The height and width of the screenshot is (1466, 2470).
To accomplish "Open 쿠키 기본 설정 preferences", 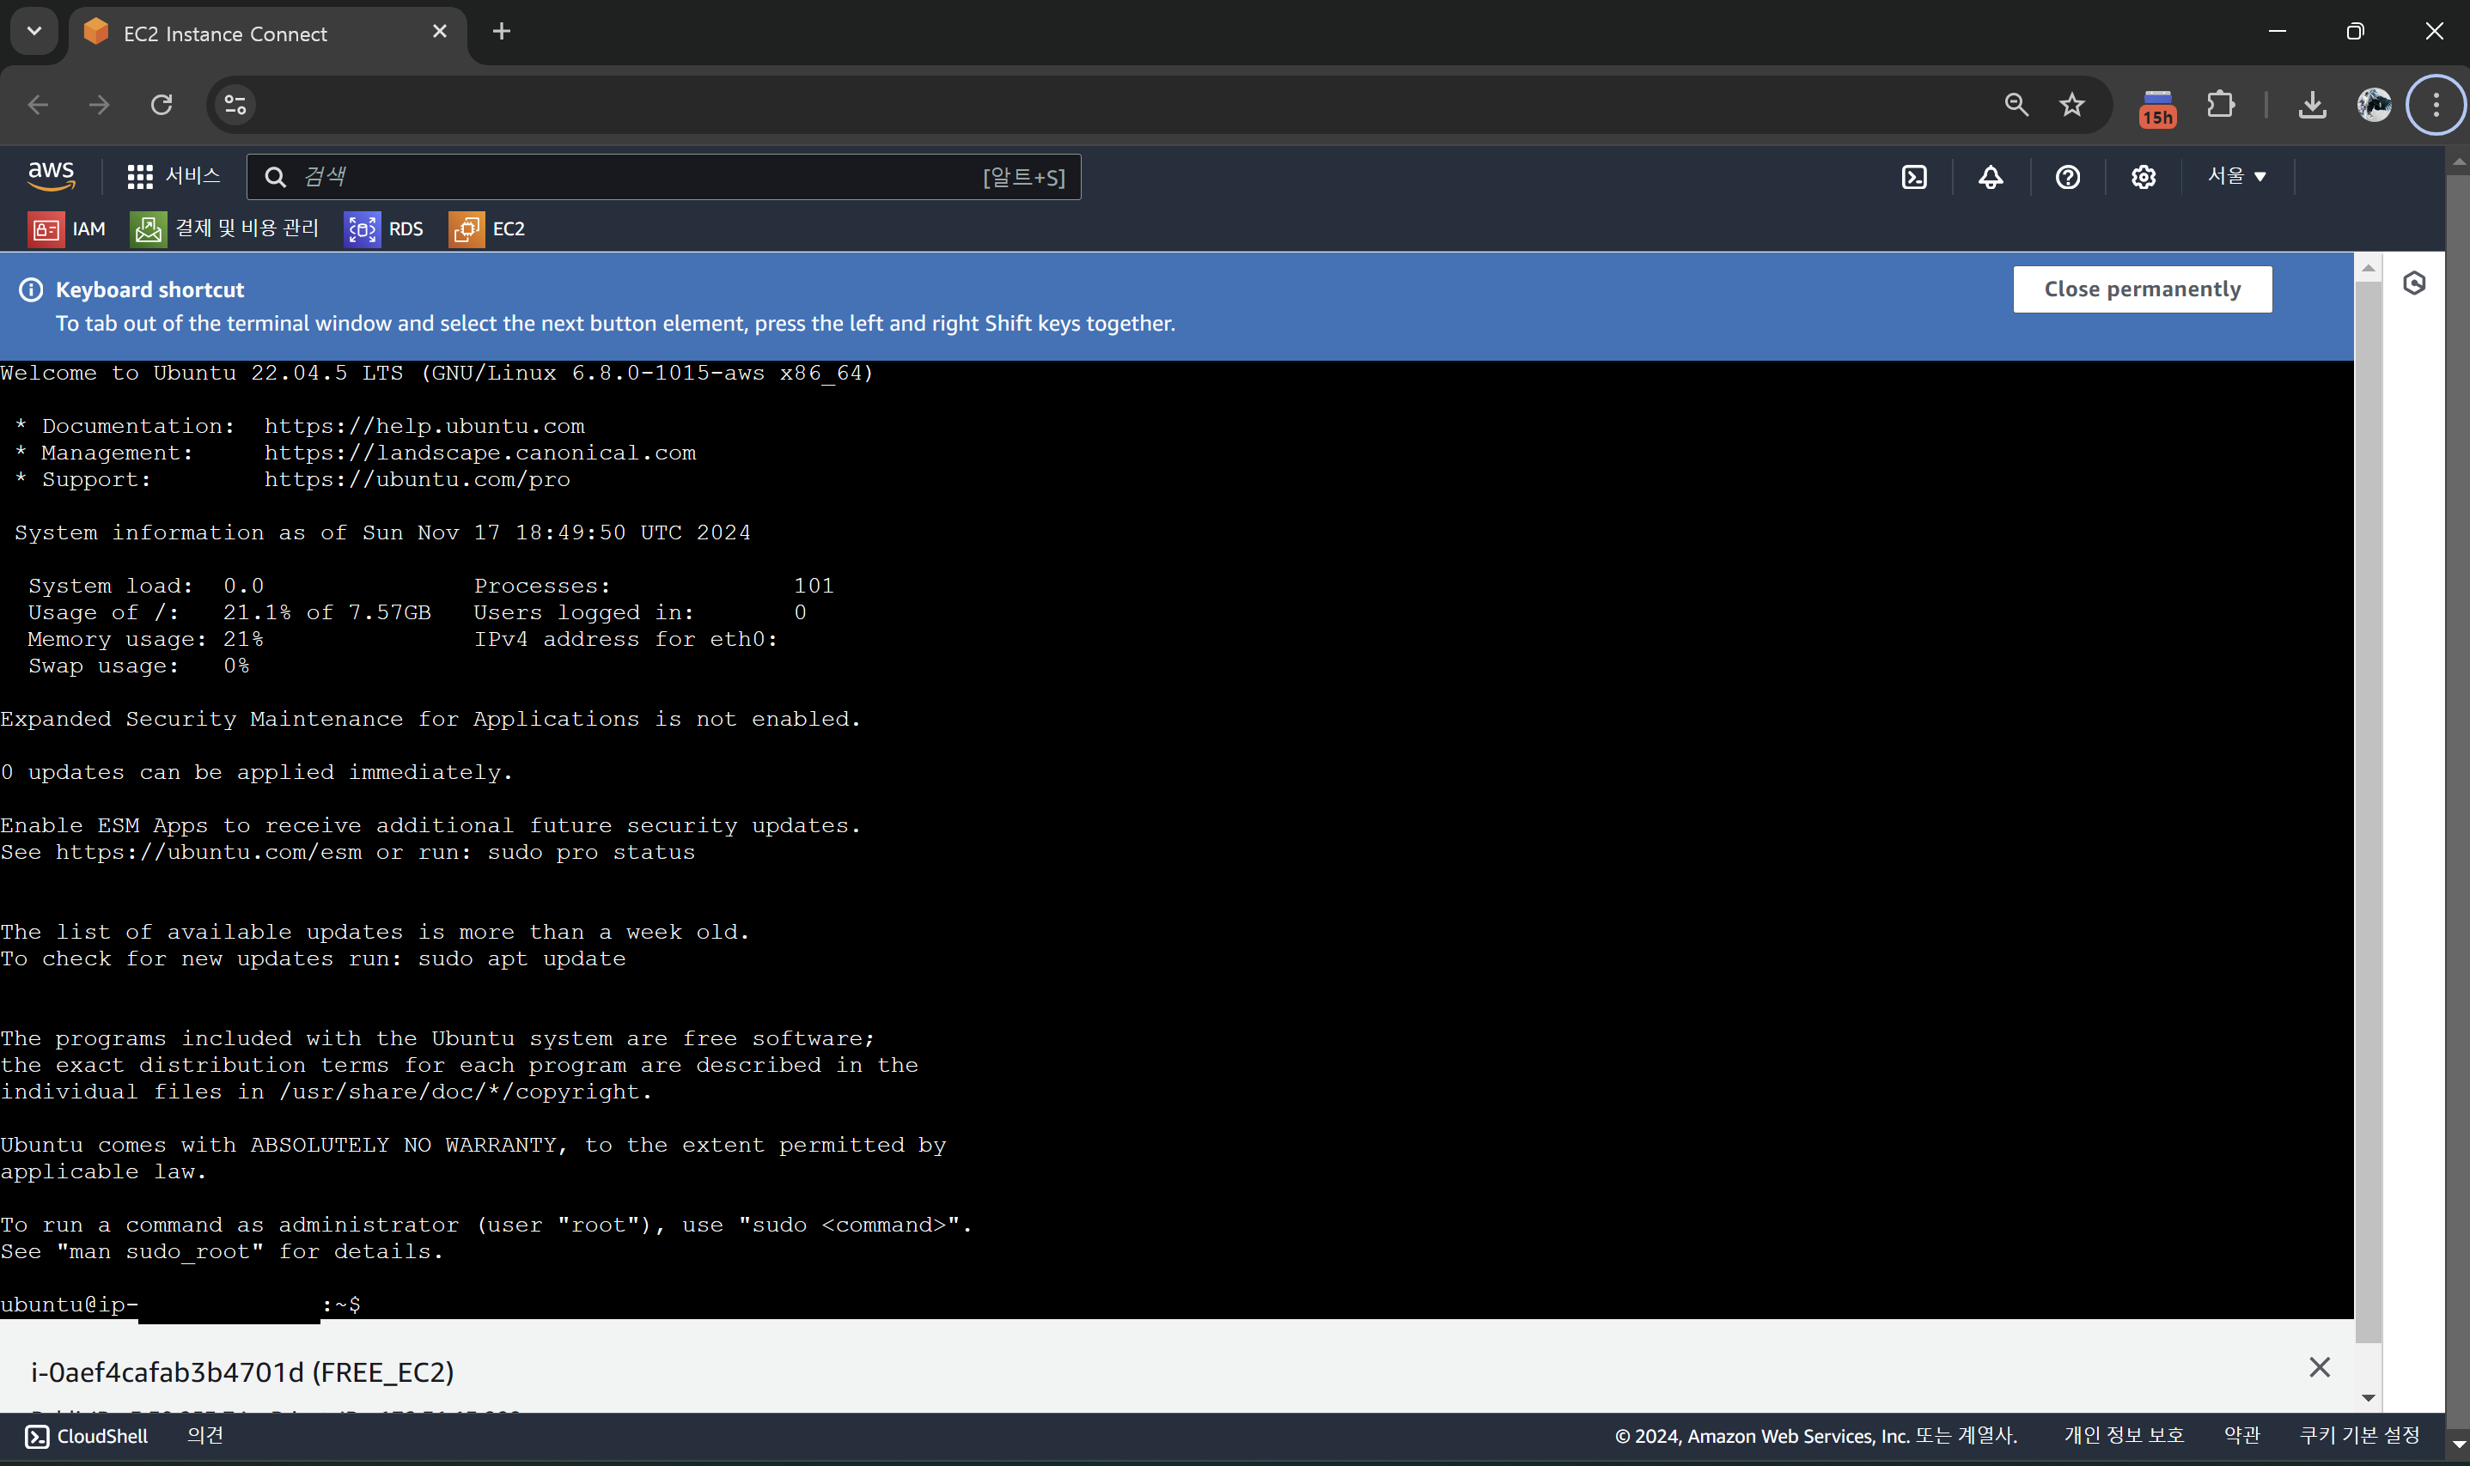I will pos(2359,1435).
